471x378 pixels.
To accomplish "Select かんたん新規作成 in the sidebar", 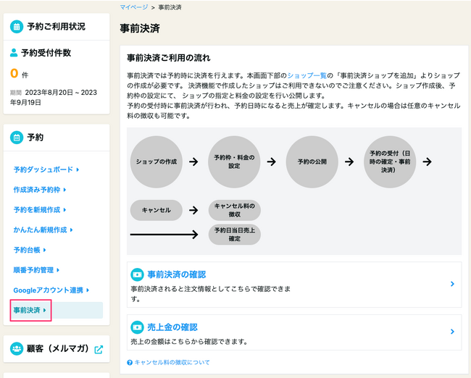I will 43,230.
